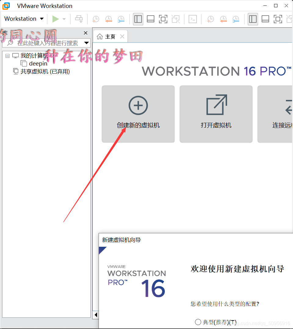Click the VMware Workstation Pro 16 wizard logo

(137, 281)
